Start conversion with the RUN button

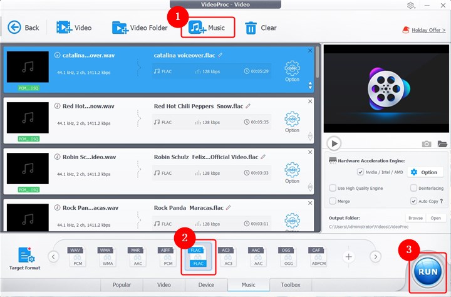(427, 272)
